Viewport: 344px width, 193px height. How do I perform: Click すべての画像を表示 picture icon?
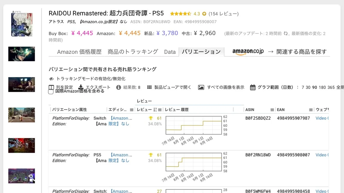pyautogui.click(x=201, y=87)
